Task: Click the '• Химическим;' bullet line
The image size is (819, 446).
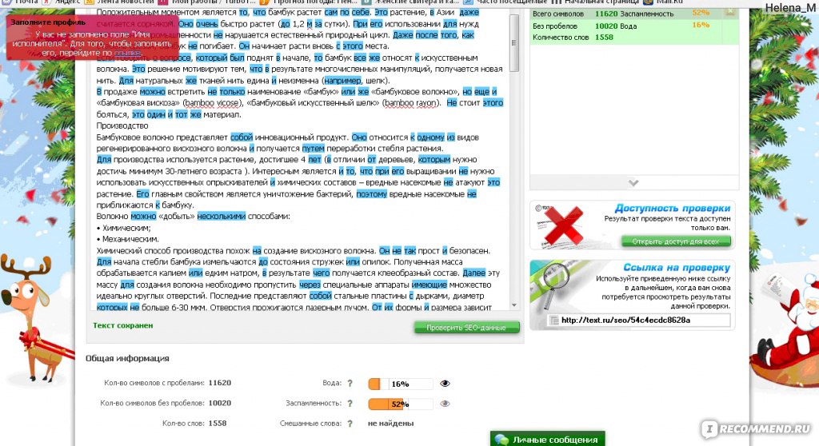Action: [123, 228]
